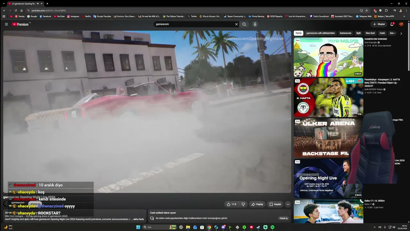Open the Instagram bookmark

(73, 16)
